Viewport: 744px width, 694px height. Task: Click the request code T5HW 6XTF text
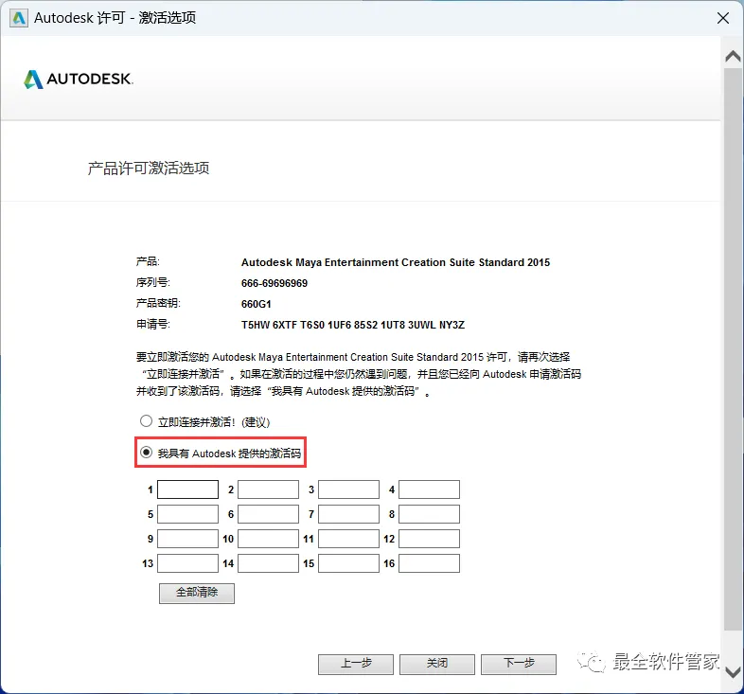click(x=353, y=325)
